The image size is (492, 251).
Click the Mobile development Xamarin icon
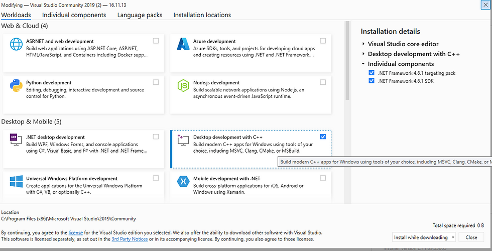tap(182, 182)
